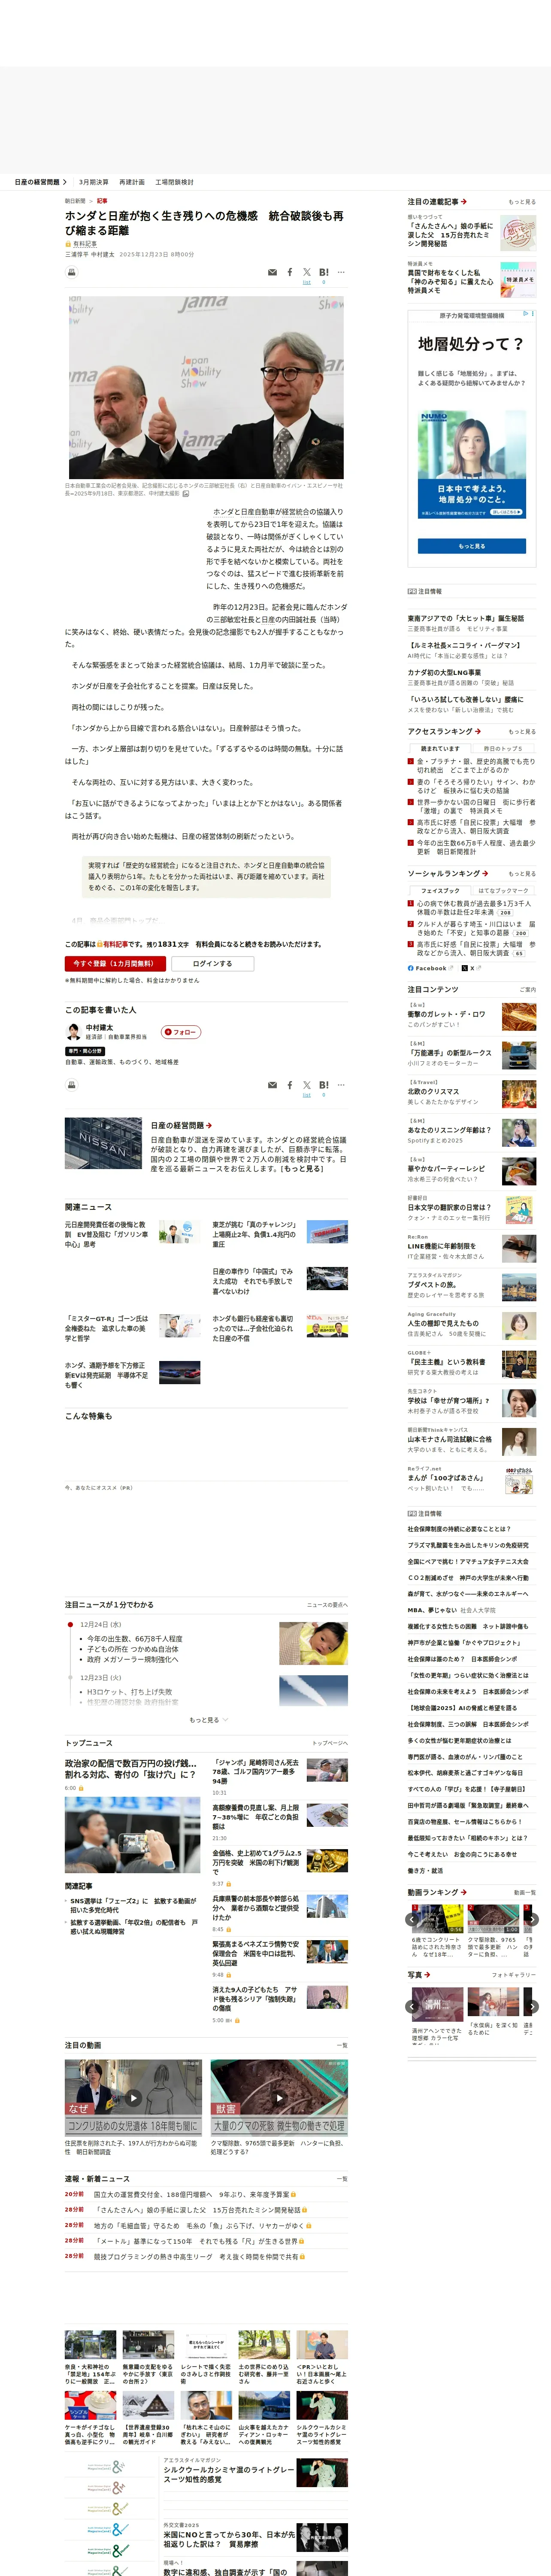Screen dimensions: 551x2576
Task: Click previous arrow on 動画ランキング carousel
Action: (413, 1919)
